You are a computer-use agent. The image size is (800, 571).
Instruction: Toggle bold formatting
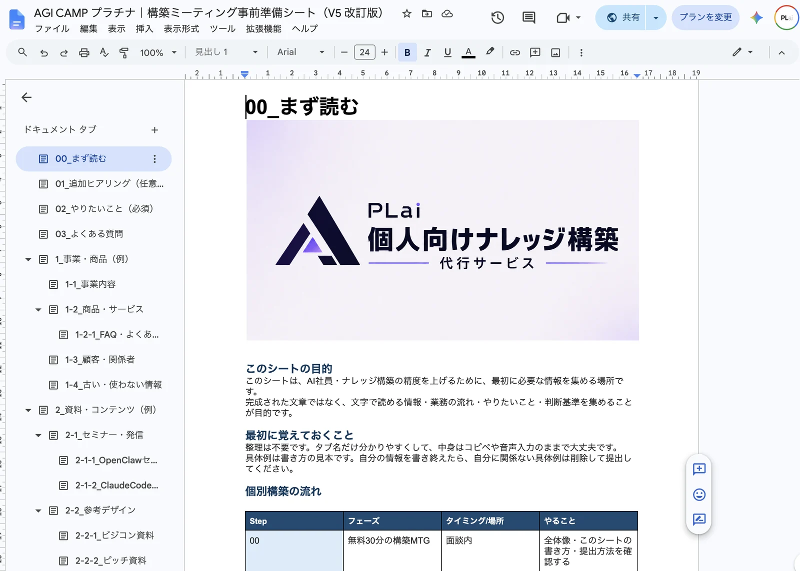tap(407, 52)
